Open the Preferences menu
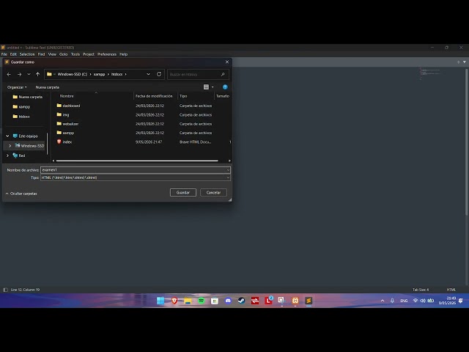469x352 pixels. point(107,54)
